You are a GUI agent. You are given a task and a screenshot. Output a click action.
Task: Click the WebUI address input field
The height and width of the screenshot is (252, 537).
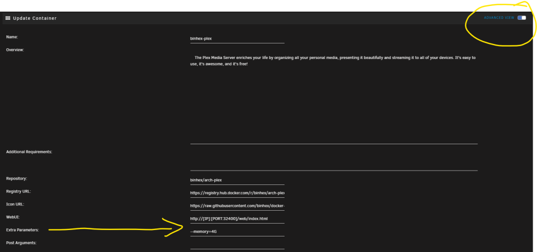(x=237, y=219)
